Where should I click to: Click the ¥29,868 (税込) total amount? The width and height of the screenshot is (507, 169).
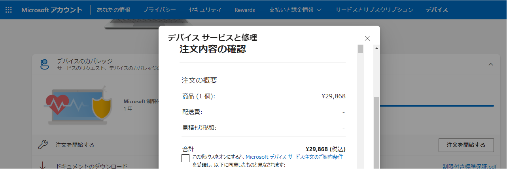[x=325, y=149]
